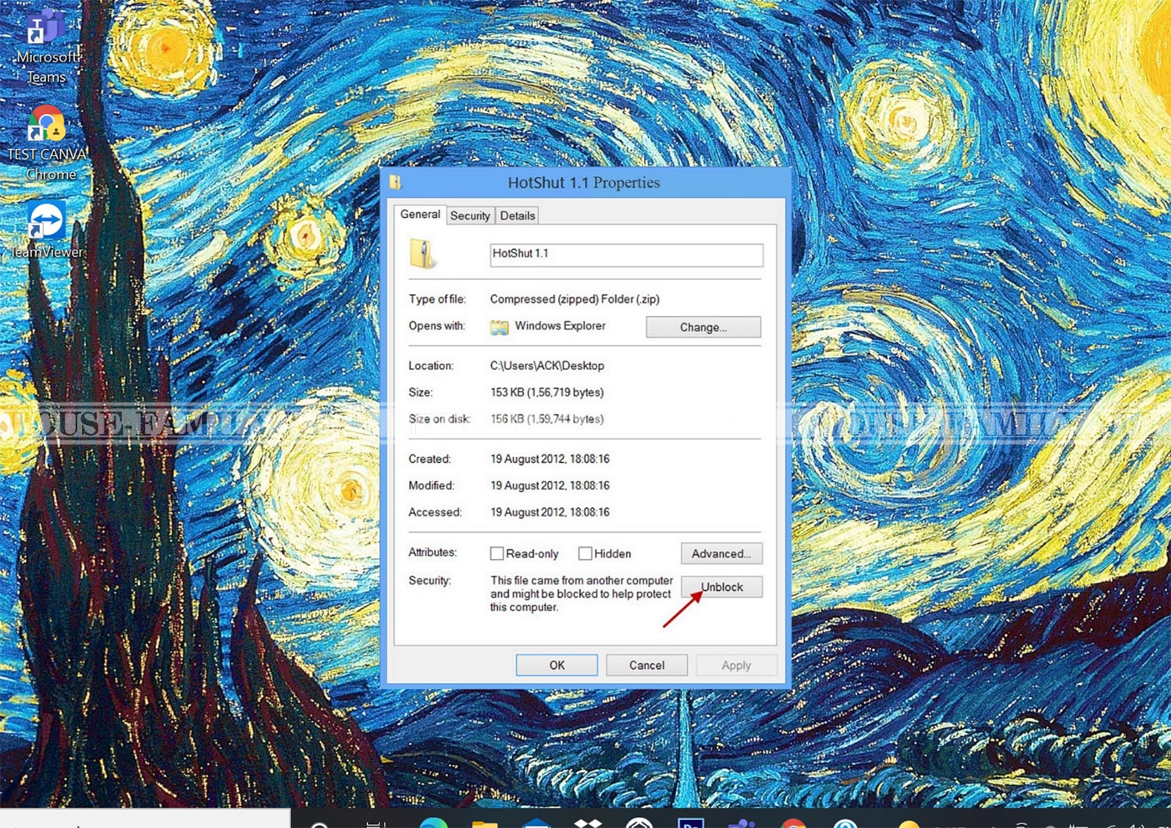This screenshot has width=1171, height=828.
Task: Confirm the properties with OK
Action: click(557, 665)
